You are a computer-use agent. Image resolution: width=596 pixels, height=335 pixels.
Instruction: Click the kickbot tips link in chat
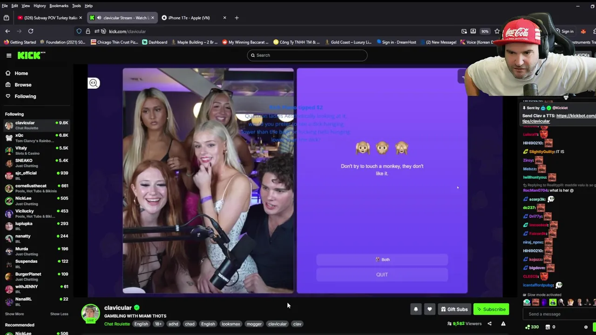[559, 119]
